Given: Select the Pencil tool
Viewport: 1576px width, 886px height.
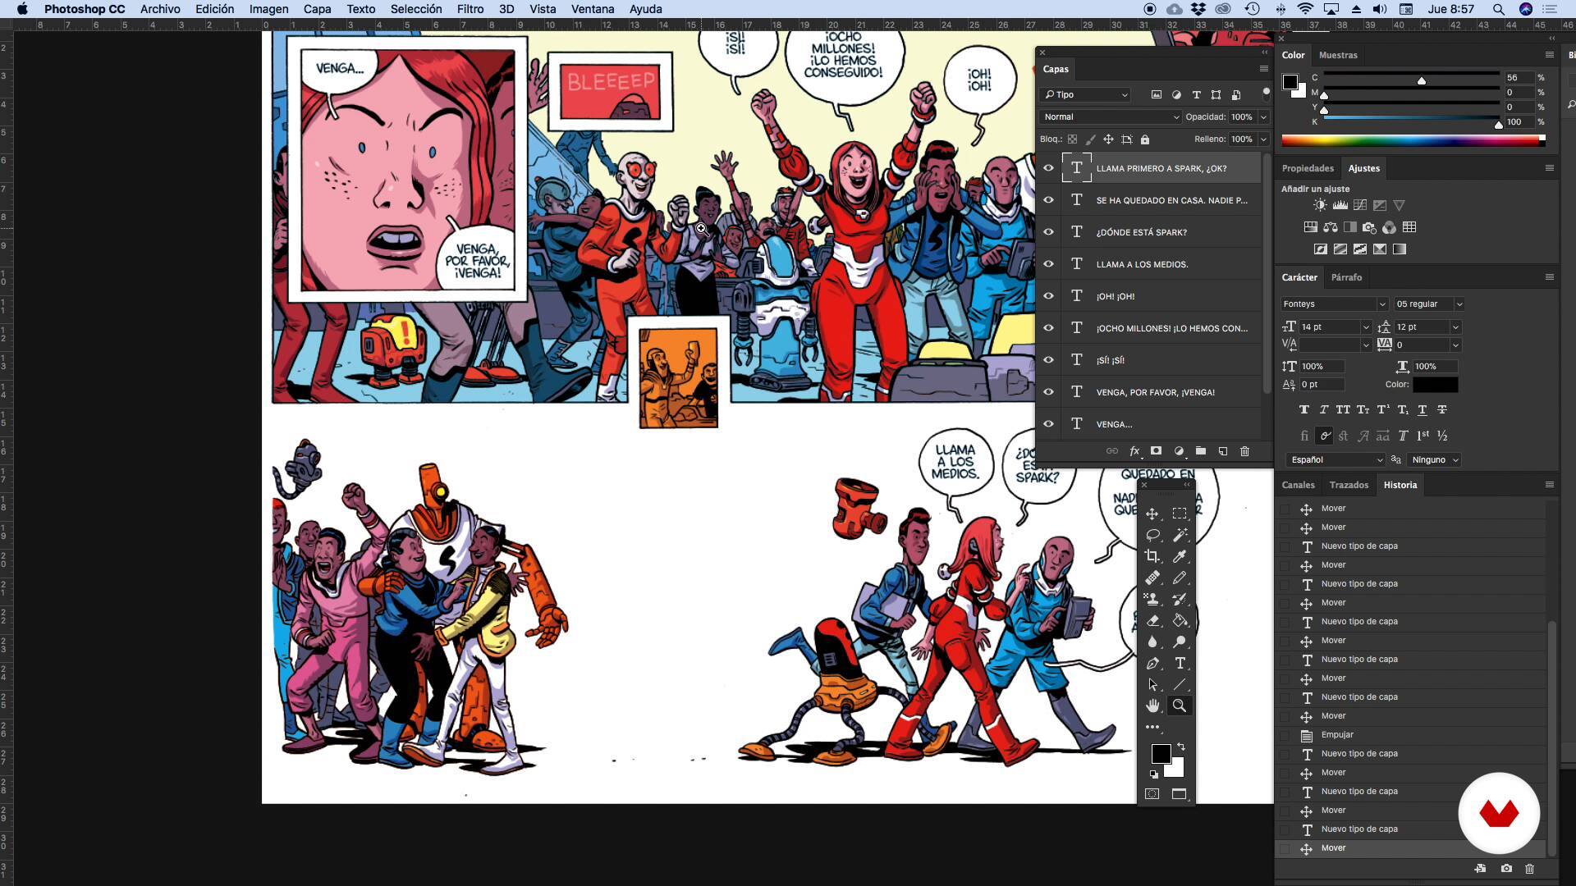Looking at the screenshot, I should tap(1180, 578).
